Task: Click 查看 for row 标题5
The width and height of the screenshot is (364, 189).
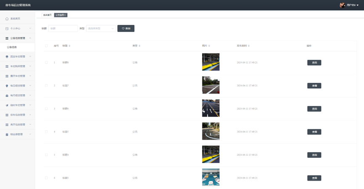Action: (x=314, y=132)
